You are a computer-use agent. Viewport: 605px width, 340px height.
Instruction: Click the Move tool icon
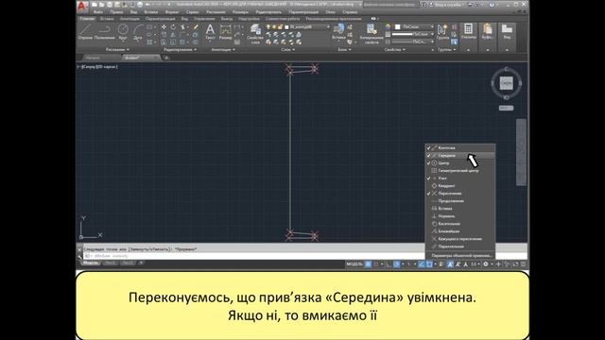click(x=164, y=27)
